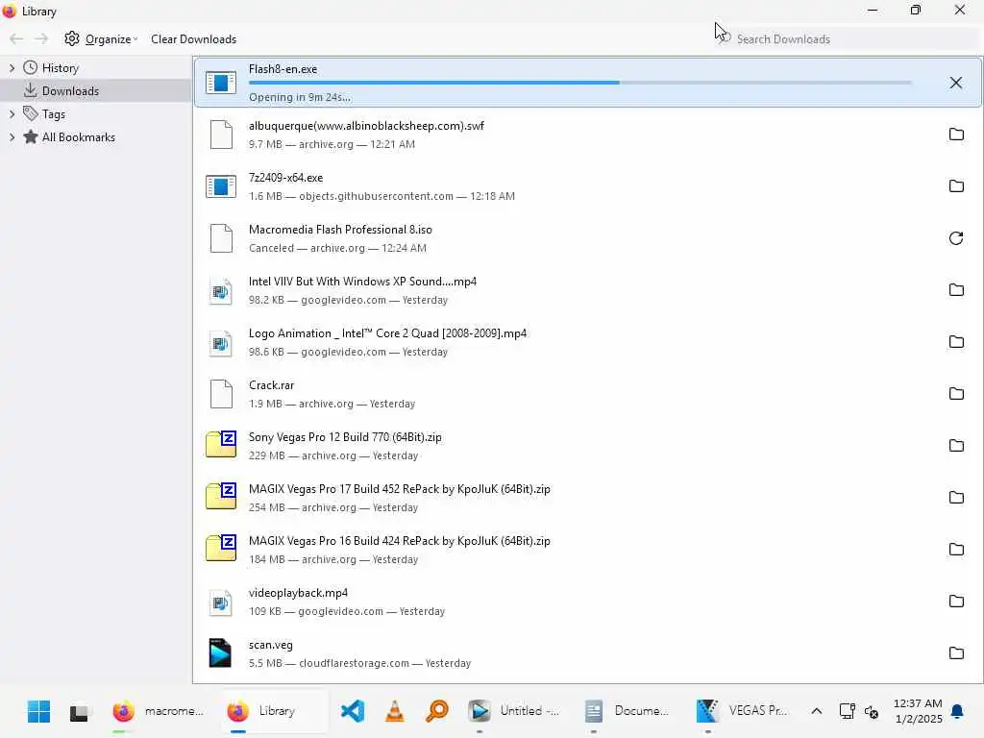Click the Flash8-en.exe download progress bar
Image resolution: width=984 pixels, height=738 pixels.
tap(579, 83)
